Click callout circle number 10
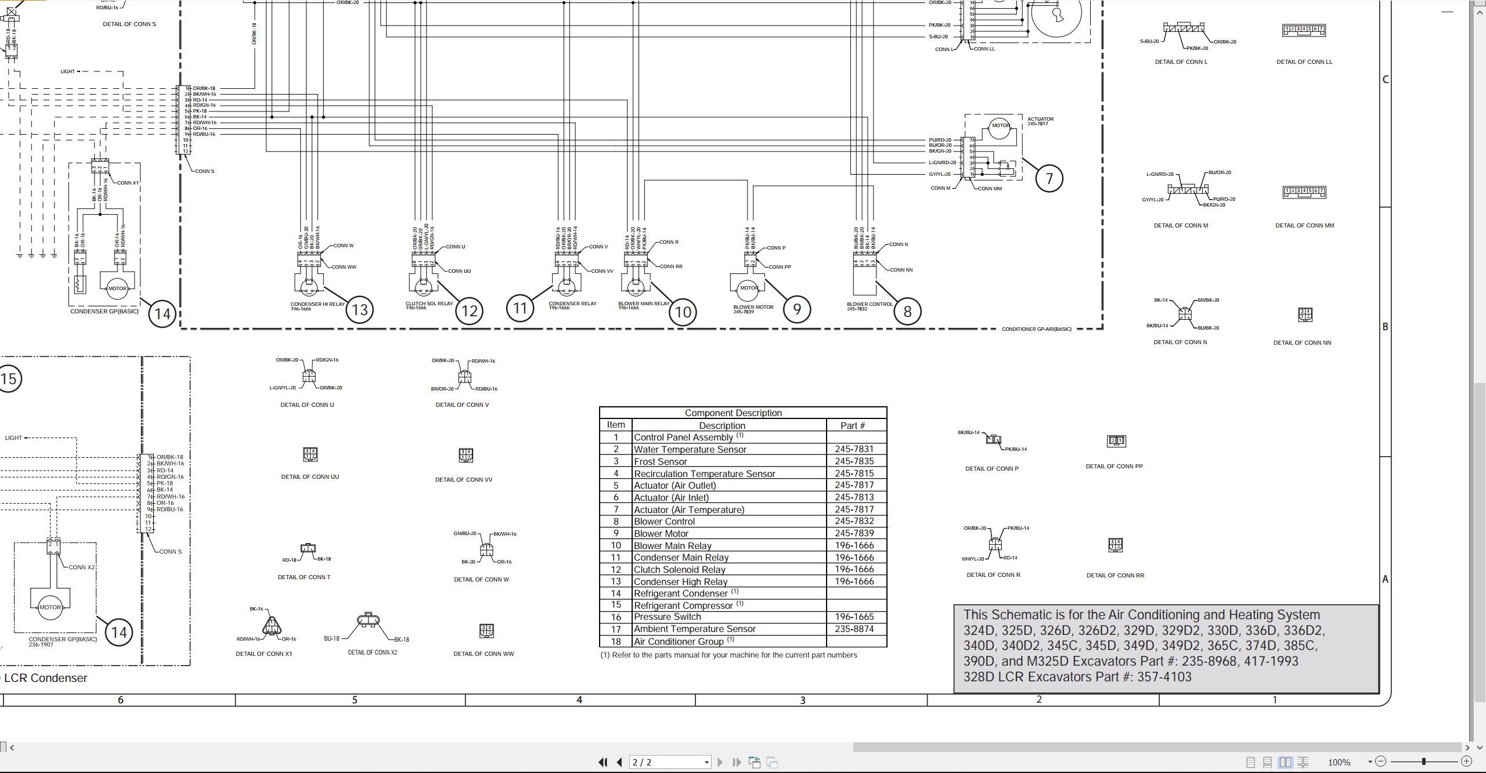The width and height of the screenshot is (1486, 773). 683,312
